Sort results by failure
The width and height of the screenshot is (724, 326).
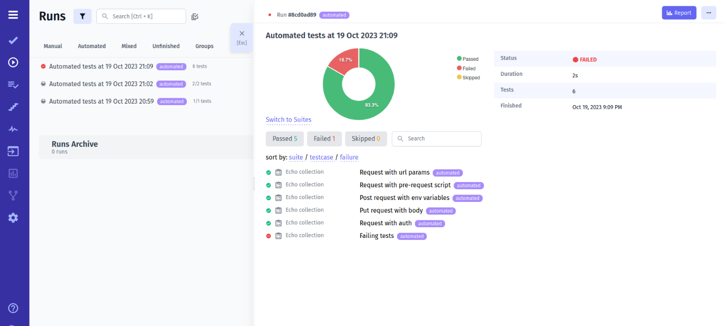pyautogui.click(x=349, y=157)
